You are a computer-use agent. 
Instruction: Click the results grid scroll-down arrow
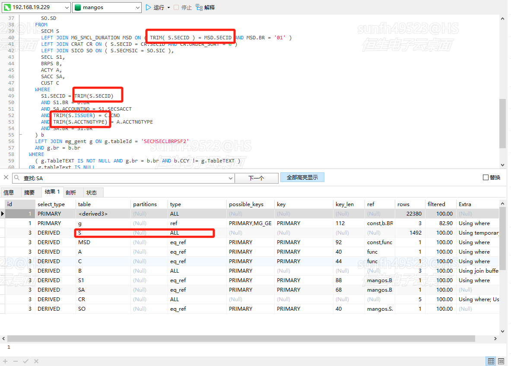tap(502, 331)
